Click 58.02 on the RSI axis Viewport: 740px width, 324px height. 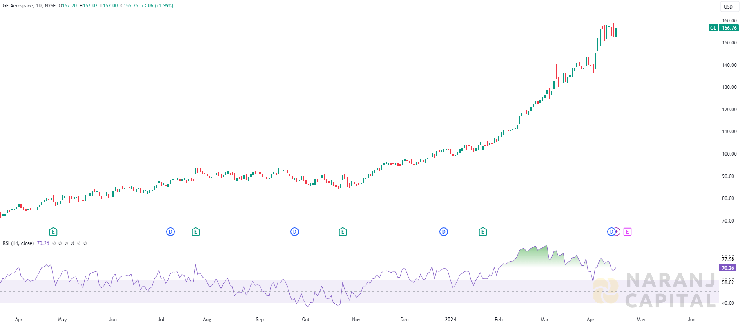click(x=728, y=282)
